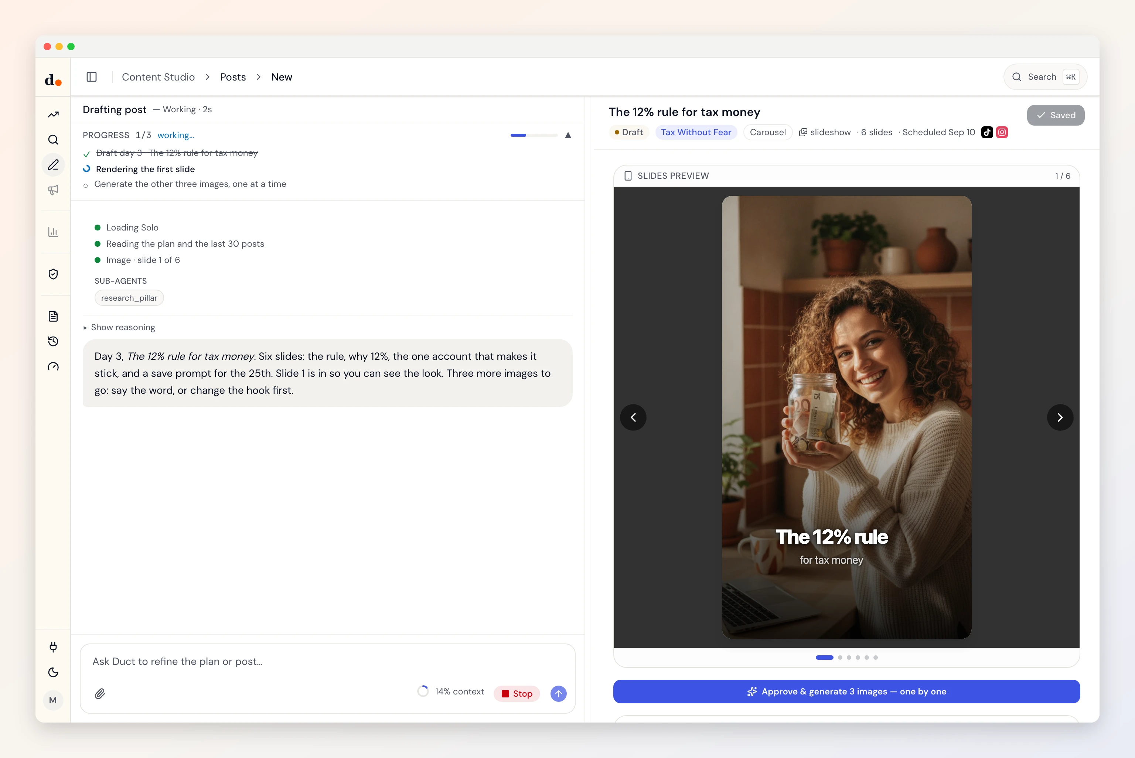This screenshot has width=1135, height=758.
Task: Click the completed 'Draft day 3' task
Action: coord(177,153)
